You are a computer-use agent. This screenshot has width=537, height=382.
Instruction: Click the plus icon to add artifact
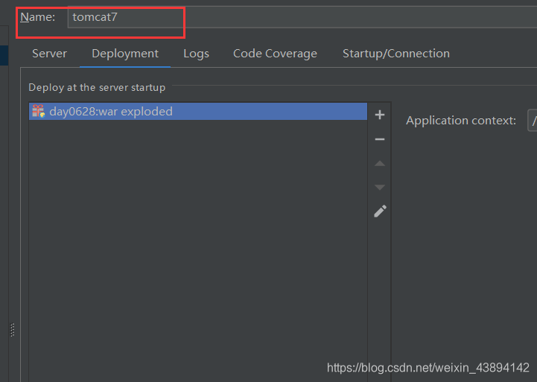[x=380, y=115]
